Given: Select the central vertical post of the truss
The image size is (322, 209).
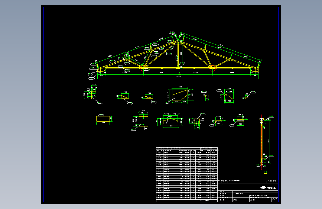Looking at the screenshot, I should 178,55.
